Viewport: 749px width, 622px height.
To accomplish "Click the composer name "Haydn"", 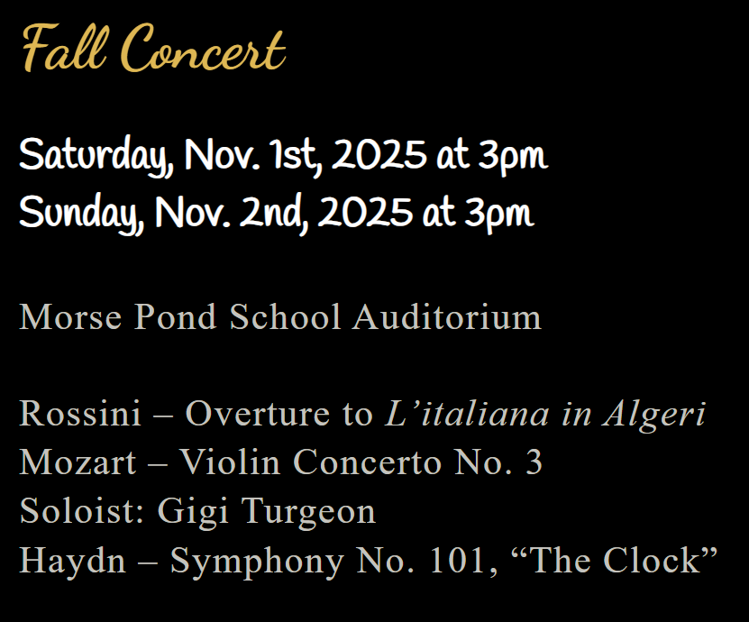I will (x=72, y=561).
